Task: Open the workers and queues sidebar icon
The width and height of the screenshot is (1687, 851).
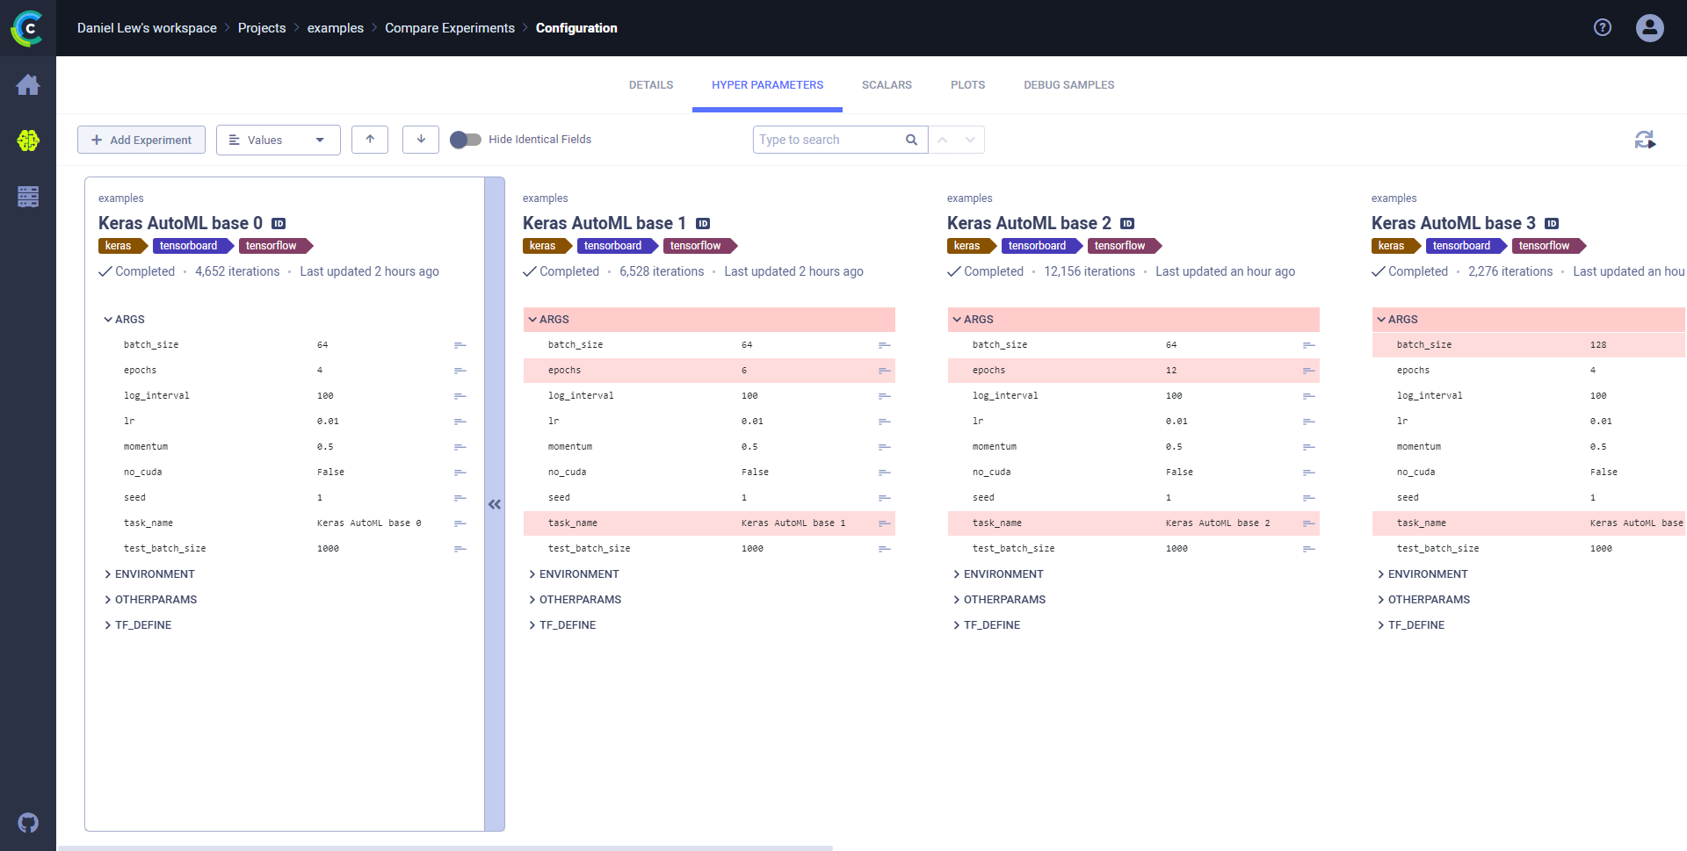Action: pyautogui.click(x=28, y=197)
